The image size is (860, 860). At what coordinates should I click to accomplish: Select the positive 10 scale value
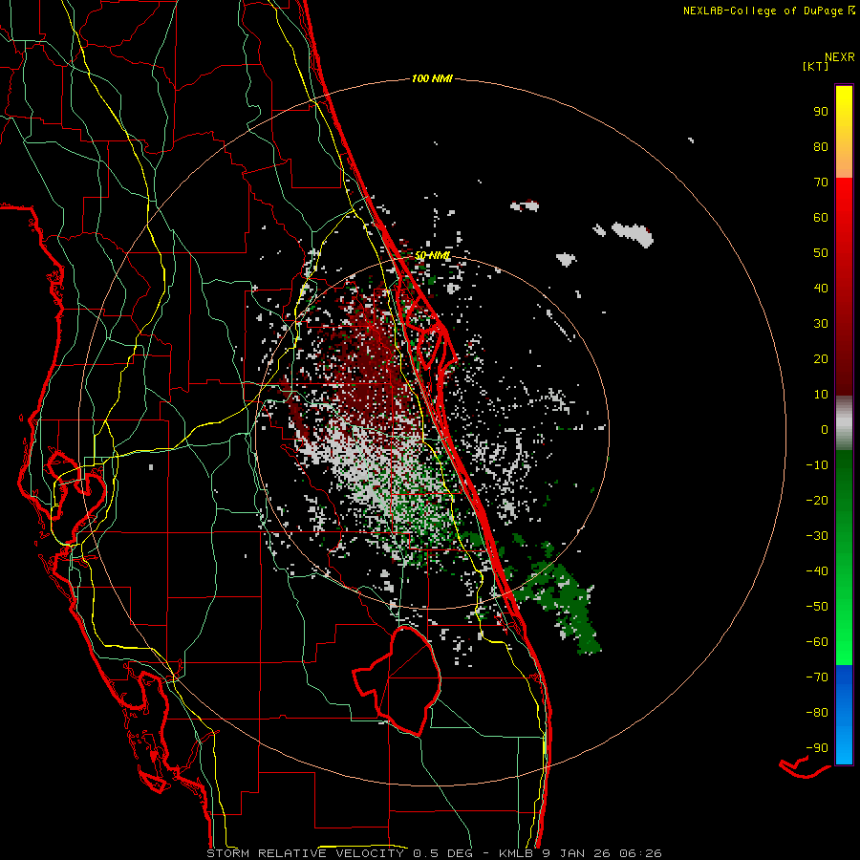pyautogui.click(x=821, y=395)
